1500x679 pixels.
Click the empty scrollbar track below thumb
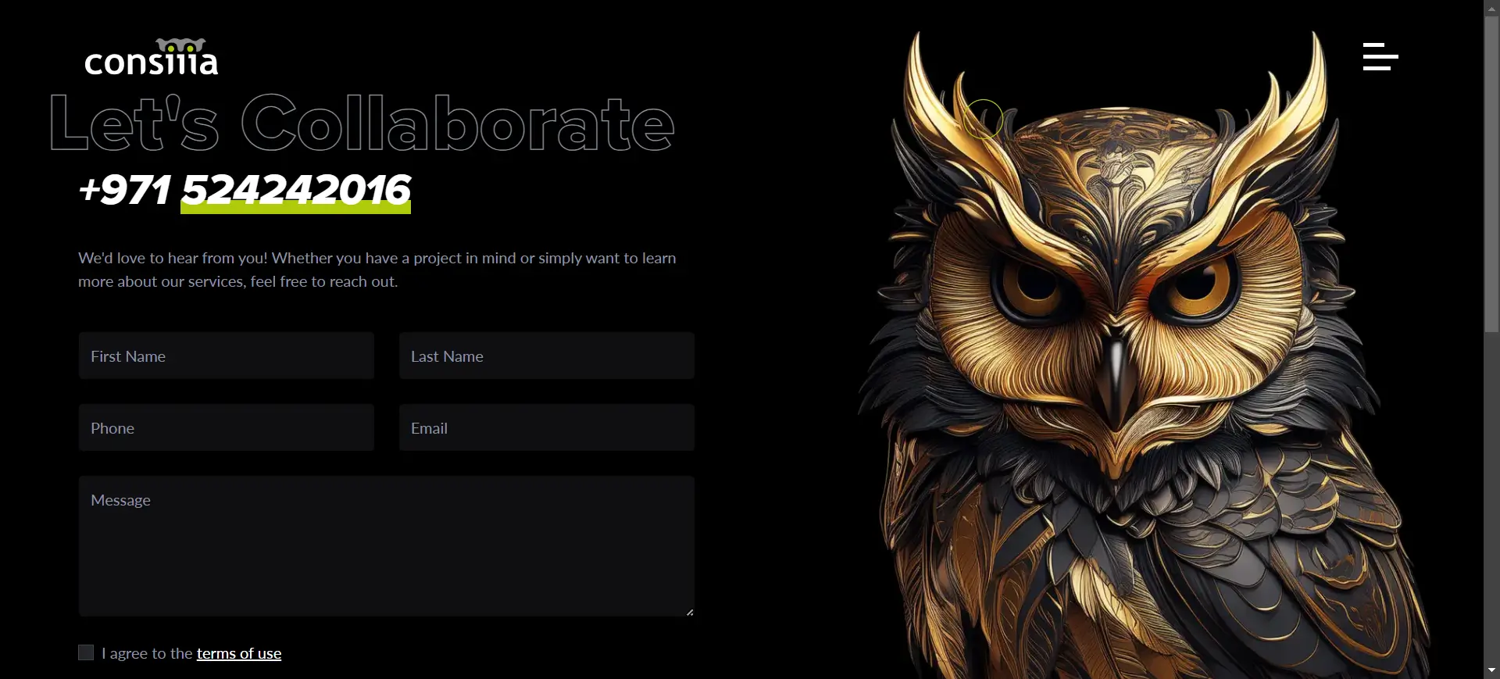[1492, 500]
